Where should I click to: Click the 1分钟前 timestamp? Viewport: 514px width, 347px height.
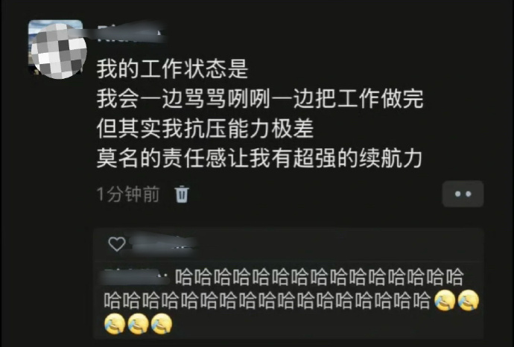pyautogui.click(x=128, y=194)
